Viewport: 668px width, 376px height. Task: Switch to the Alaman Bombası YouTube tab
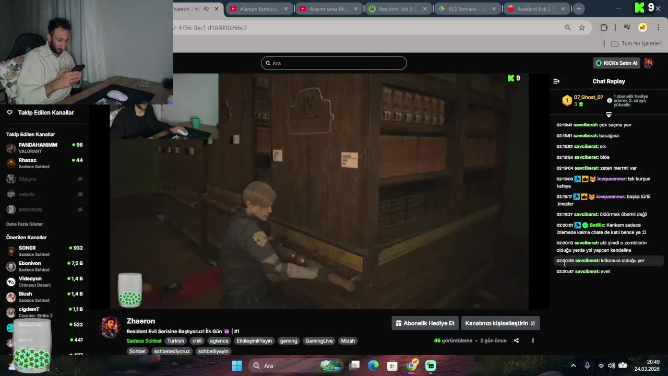pyautogui.click(x=259, y=9)
